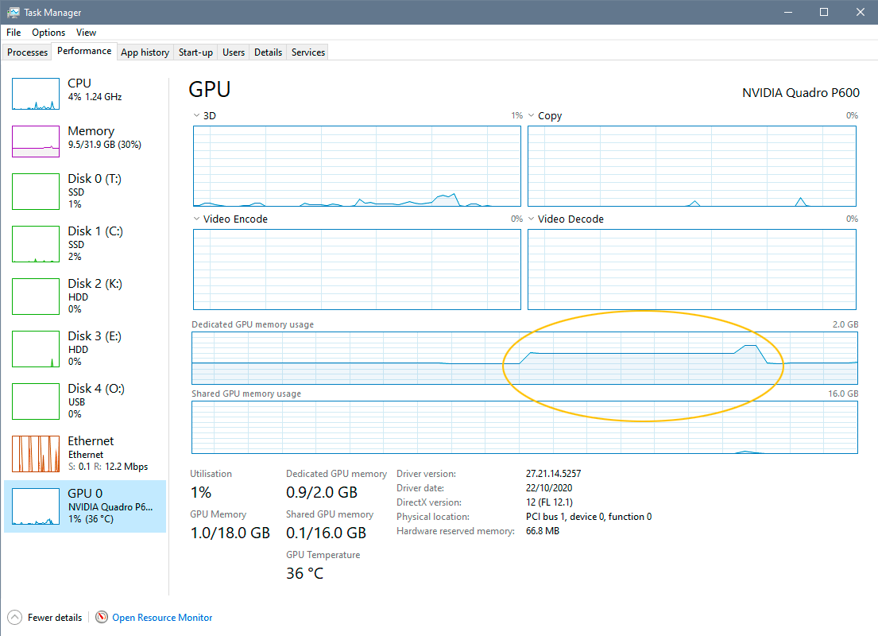Select the Ethernet sidebar entry
This screenshot has height=636, width=878.
click(85, 454)
